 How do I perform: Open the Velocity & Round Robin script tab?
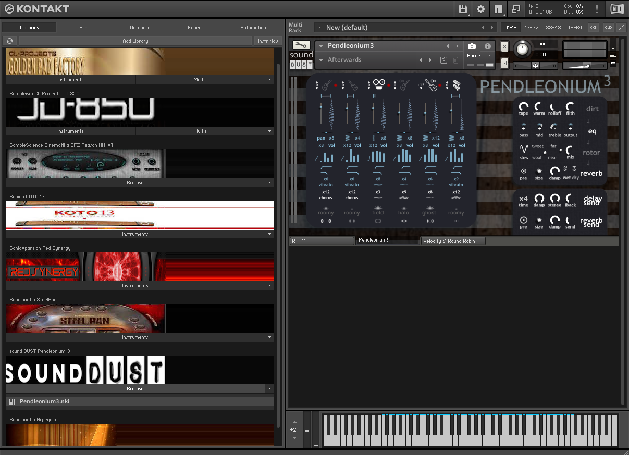pos(453,241)
